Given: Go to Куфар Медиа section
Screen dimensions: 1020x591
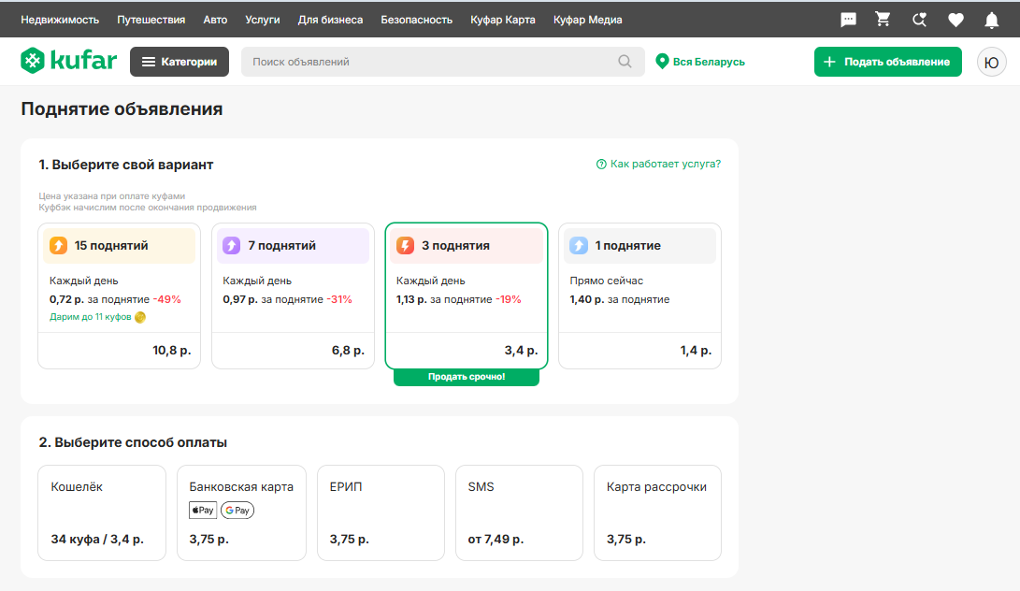Looking at the screenshot, I should coord(587,20).
